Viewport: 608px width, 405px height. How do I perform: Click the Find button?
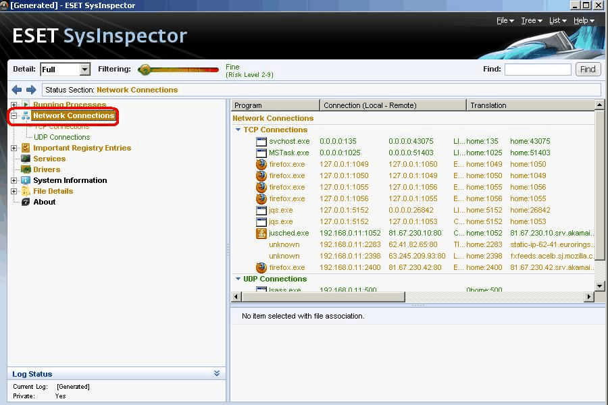[588, 70]
